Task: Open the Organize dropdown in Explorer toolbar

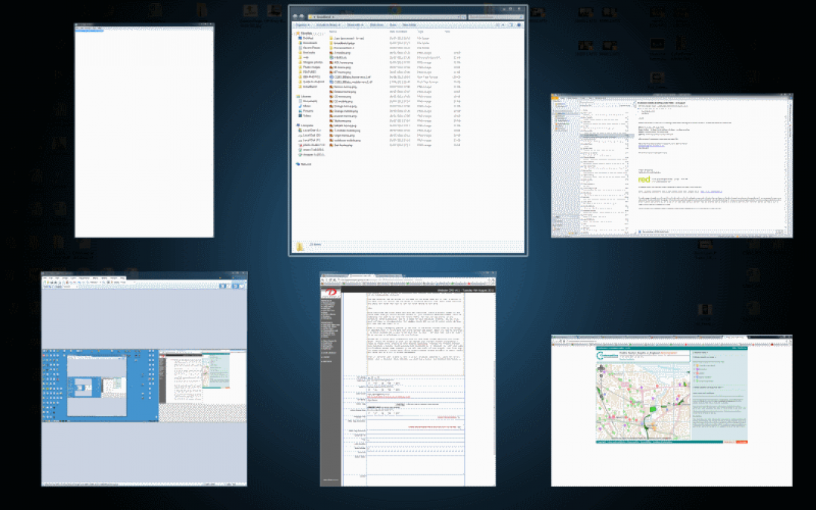Action: [302, 24]
